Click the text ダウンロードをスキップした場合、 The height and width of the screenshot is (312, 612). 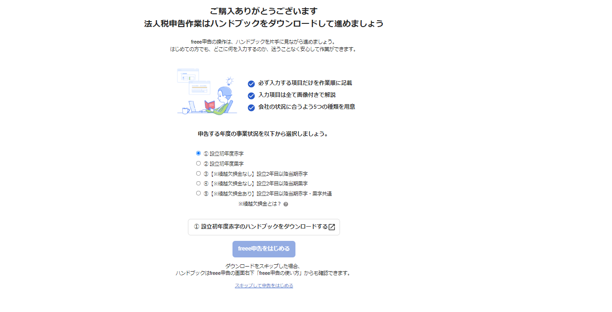point(264,266)
